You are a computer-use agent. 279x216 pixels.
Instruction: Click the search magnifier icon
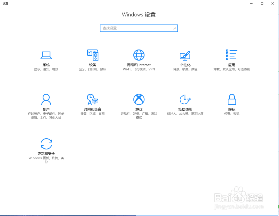(x=174, y=28)
